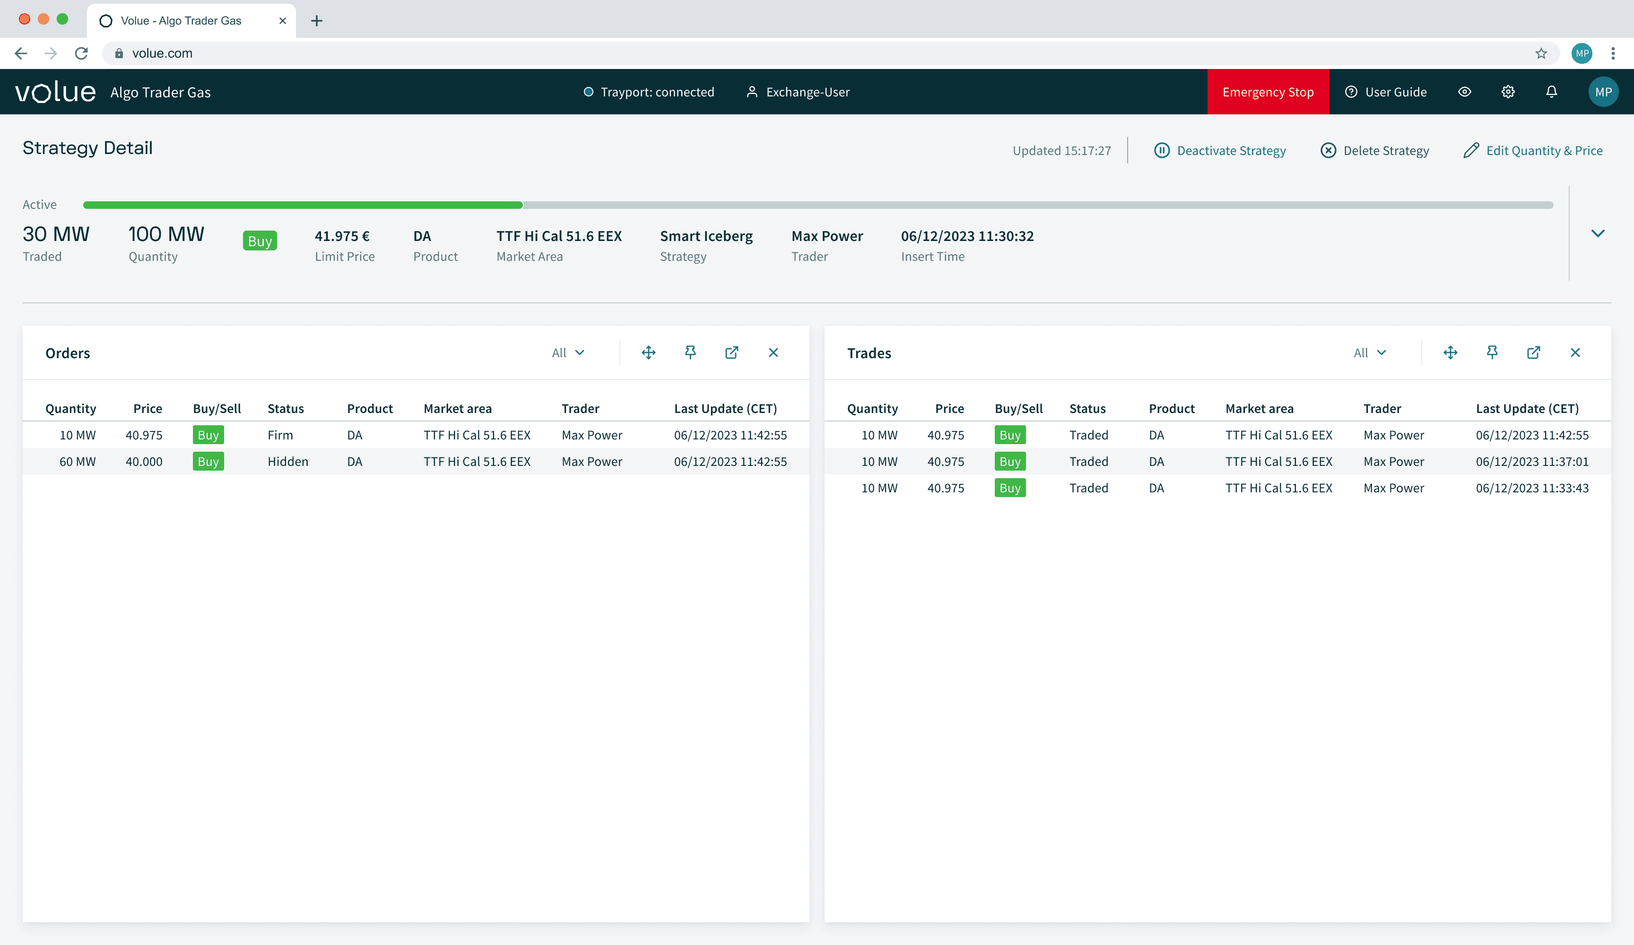Viewport: 1634px width, 945px height.
Task: Bookmark this page with the star icon
Action: [1541, 53]
